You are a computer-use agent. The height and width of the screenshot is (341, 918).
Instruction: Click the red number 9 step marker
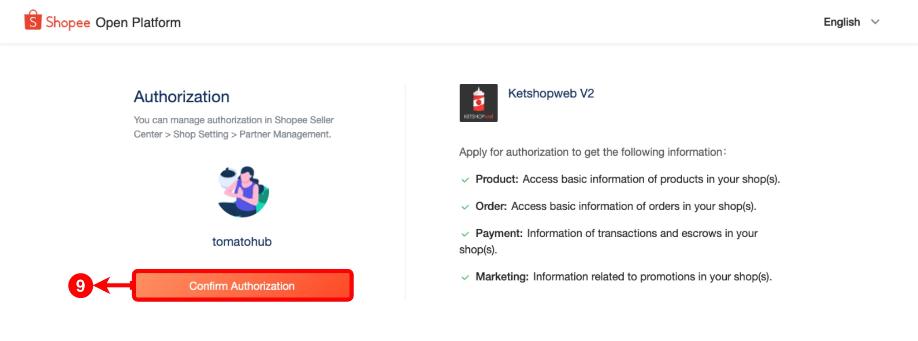(80, 286)
